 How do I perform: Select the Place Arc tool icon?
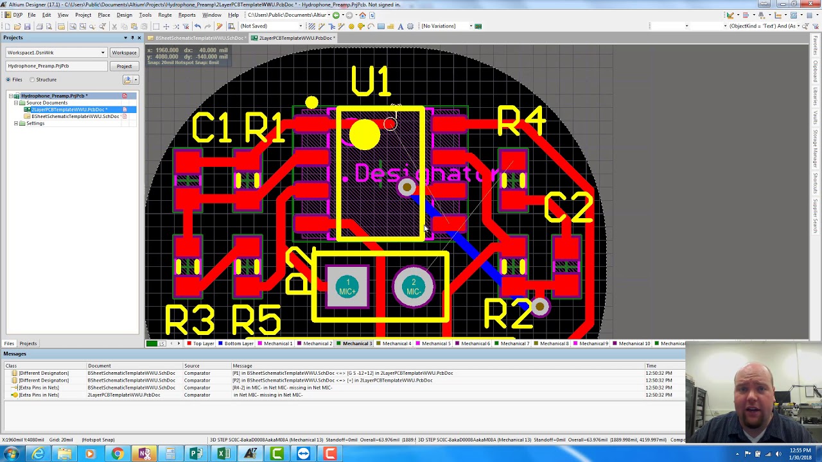(x=371, y=26)
